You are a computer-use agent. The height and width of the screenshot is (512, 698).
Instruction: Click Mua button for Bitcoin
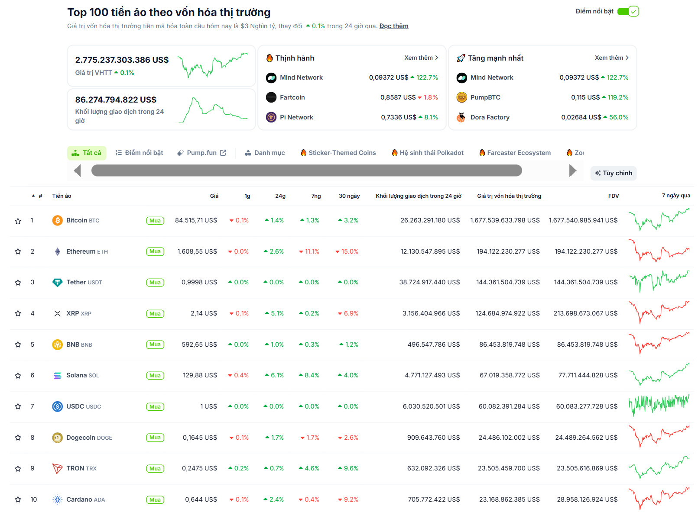[x=155, y=221]
